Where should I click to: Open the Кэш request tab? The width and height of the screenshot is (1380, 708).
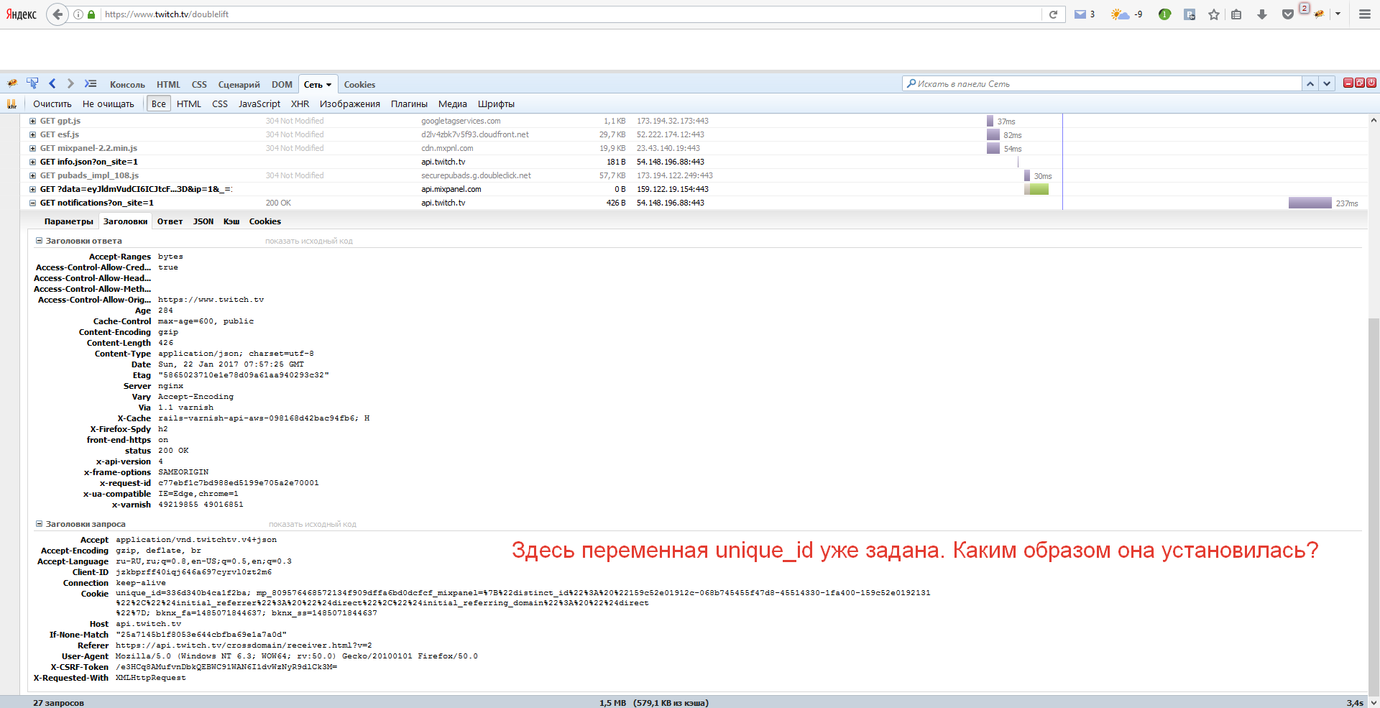(231, 222)
